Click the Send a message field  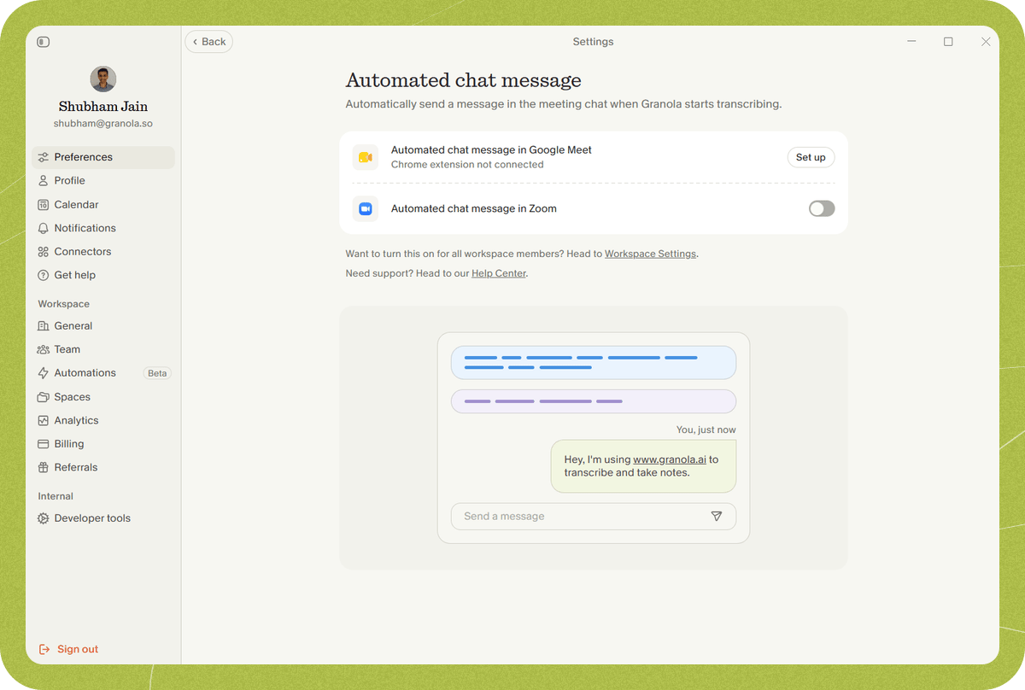coord(594,517)
